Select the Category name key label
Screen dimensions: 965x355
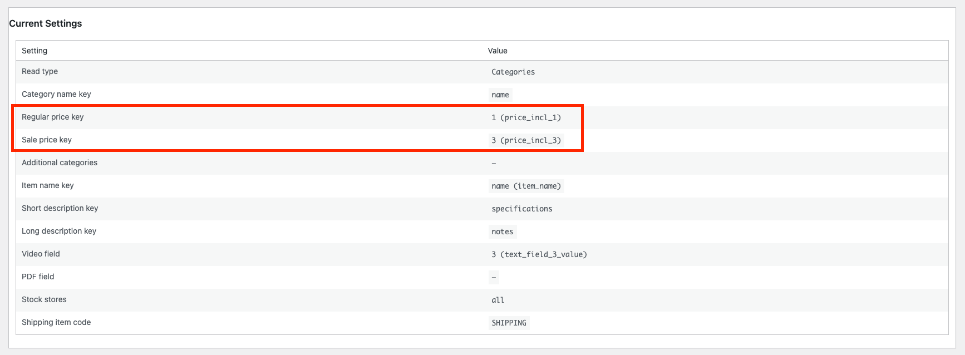(56, 94)
